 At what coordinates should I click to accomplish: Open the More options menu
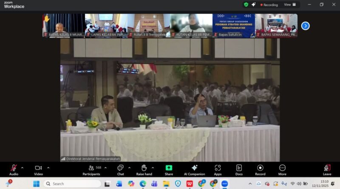point(282,168)
